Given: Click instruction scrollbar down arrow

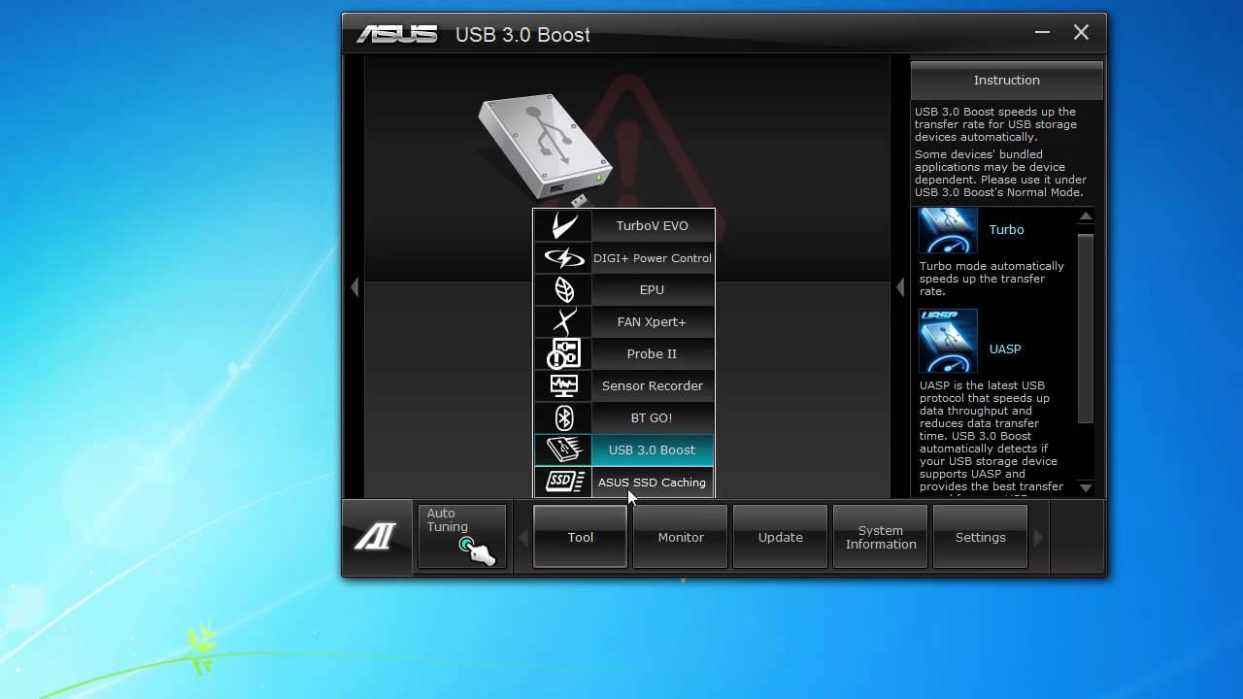Looking at the screenshot, I should point(1086,487).
